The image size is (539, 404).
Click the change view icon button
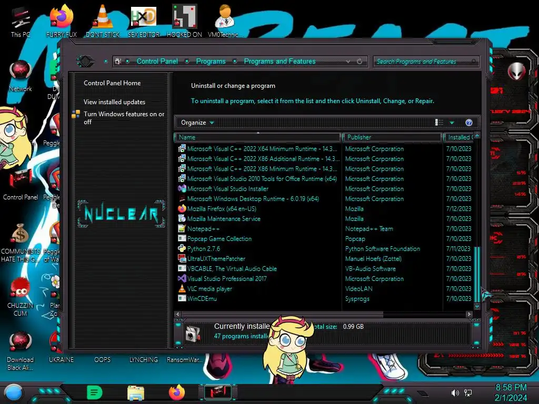coord(439,123)
